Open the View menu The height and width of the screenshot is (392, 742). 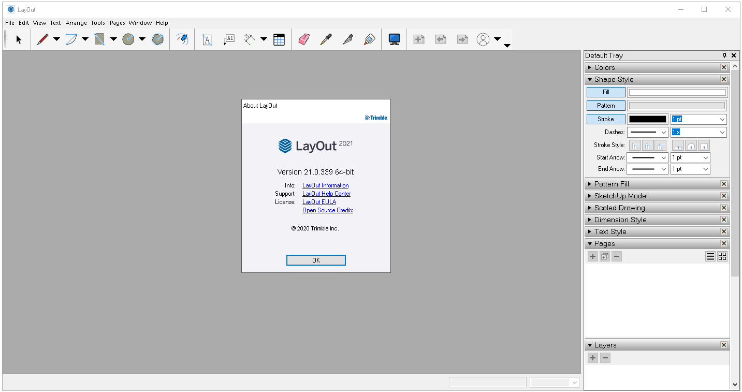[40, 23]
